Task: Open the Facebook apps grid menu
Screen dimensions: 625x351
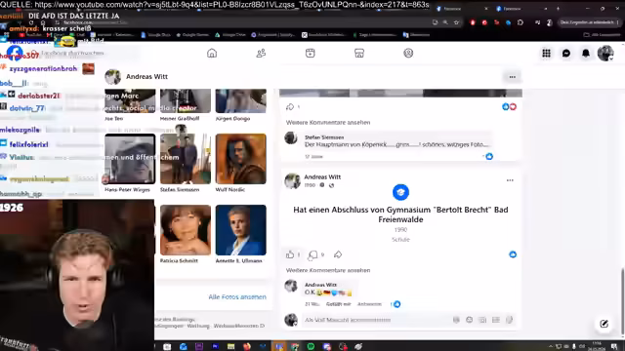Action: [x=547, y=54]
